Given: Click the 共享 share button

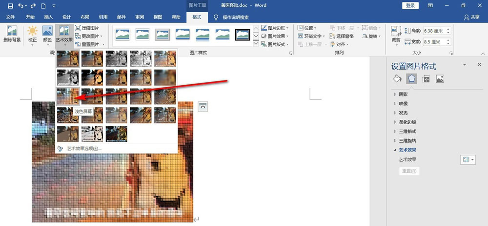Looking at the screenshot, I should coord(471,18).
